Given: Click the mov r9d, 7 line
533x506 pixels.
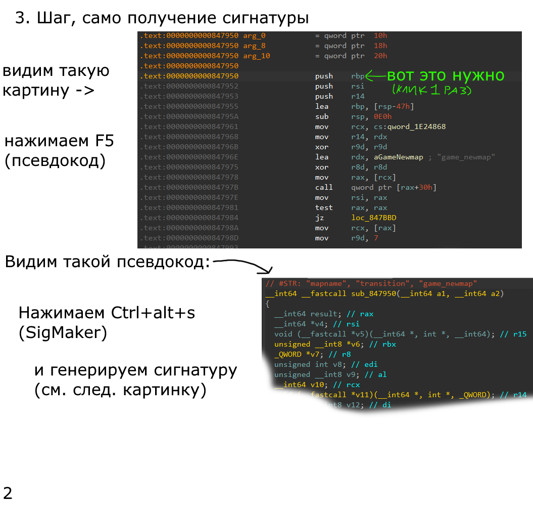Looking at the screenshot, I should [347, 238].
